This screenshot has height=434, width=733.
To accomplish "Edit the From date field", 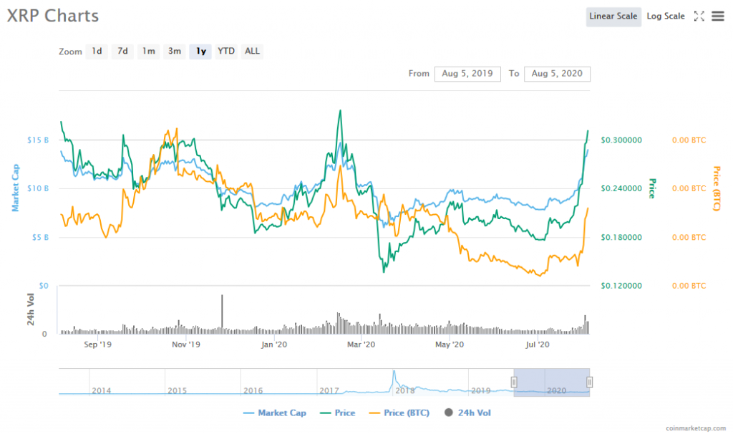I will [x=467, y=74].
